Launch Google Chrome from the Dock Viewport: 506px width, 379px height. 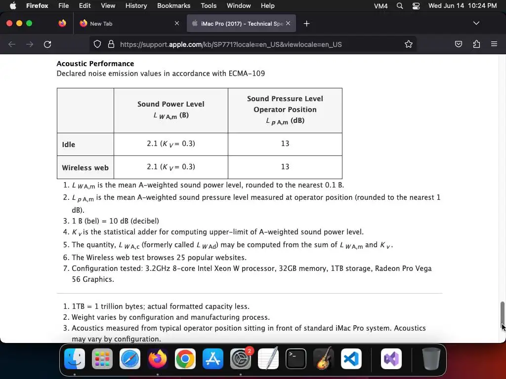(x=185, y=359)
